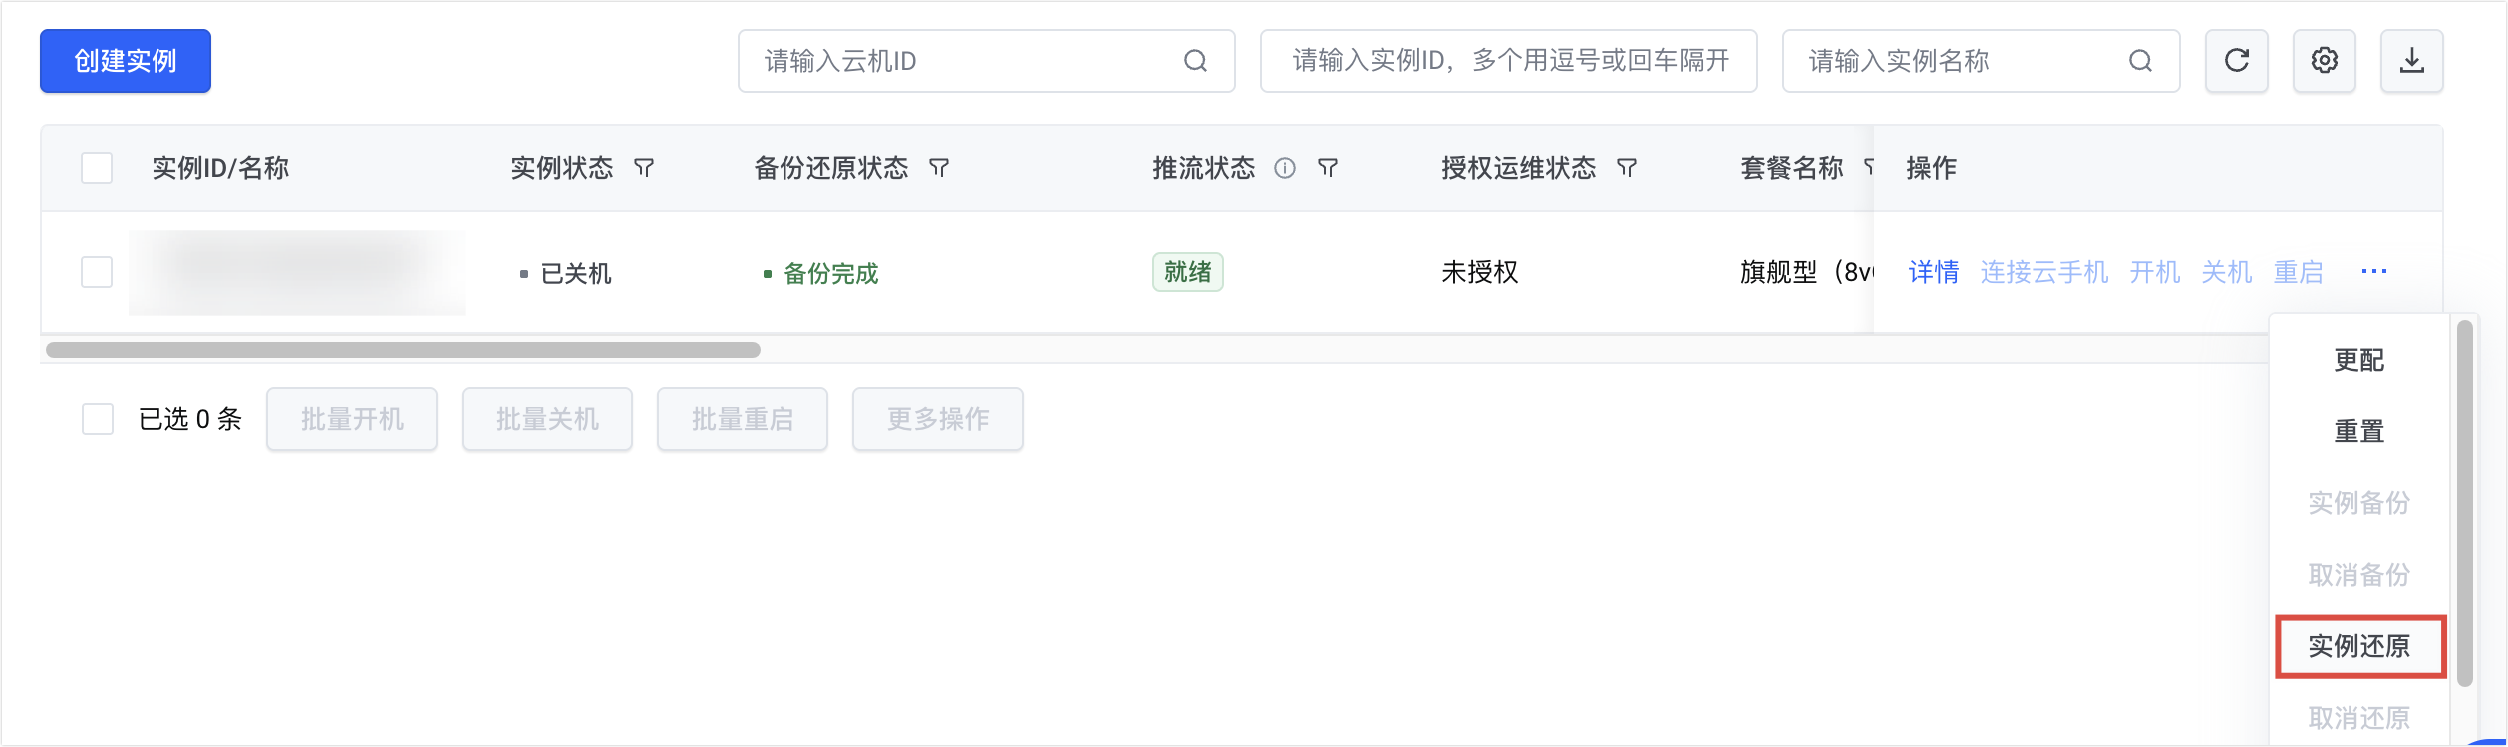The image size is (2508, 747).
Task: Open the column settings gear icon
Action: 2324,61
